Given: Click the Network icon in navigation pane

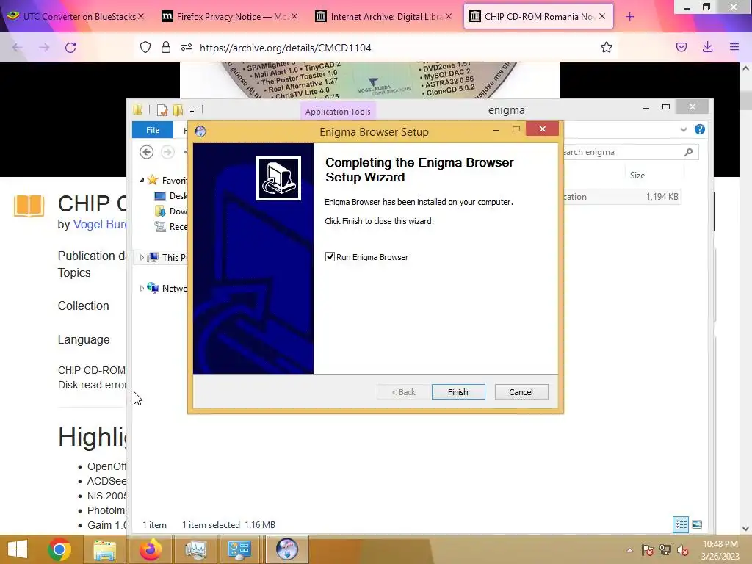Looking at the screenshot, I should pos(153,288).
